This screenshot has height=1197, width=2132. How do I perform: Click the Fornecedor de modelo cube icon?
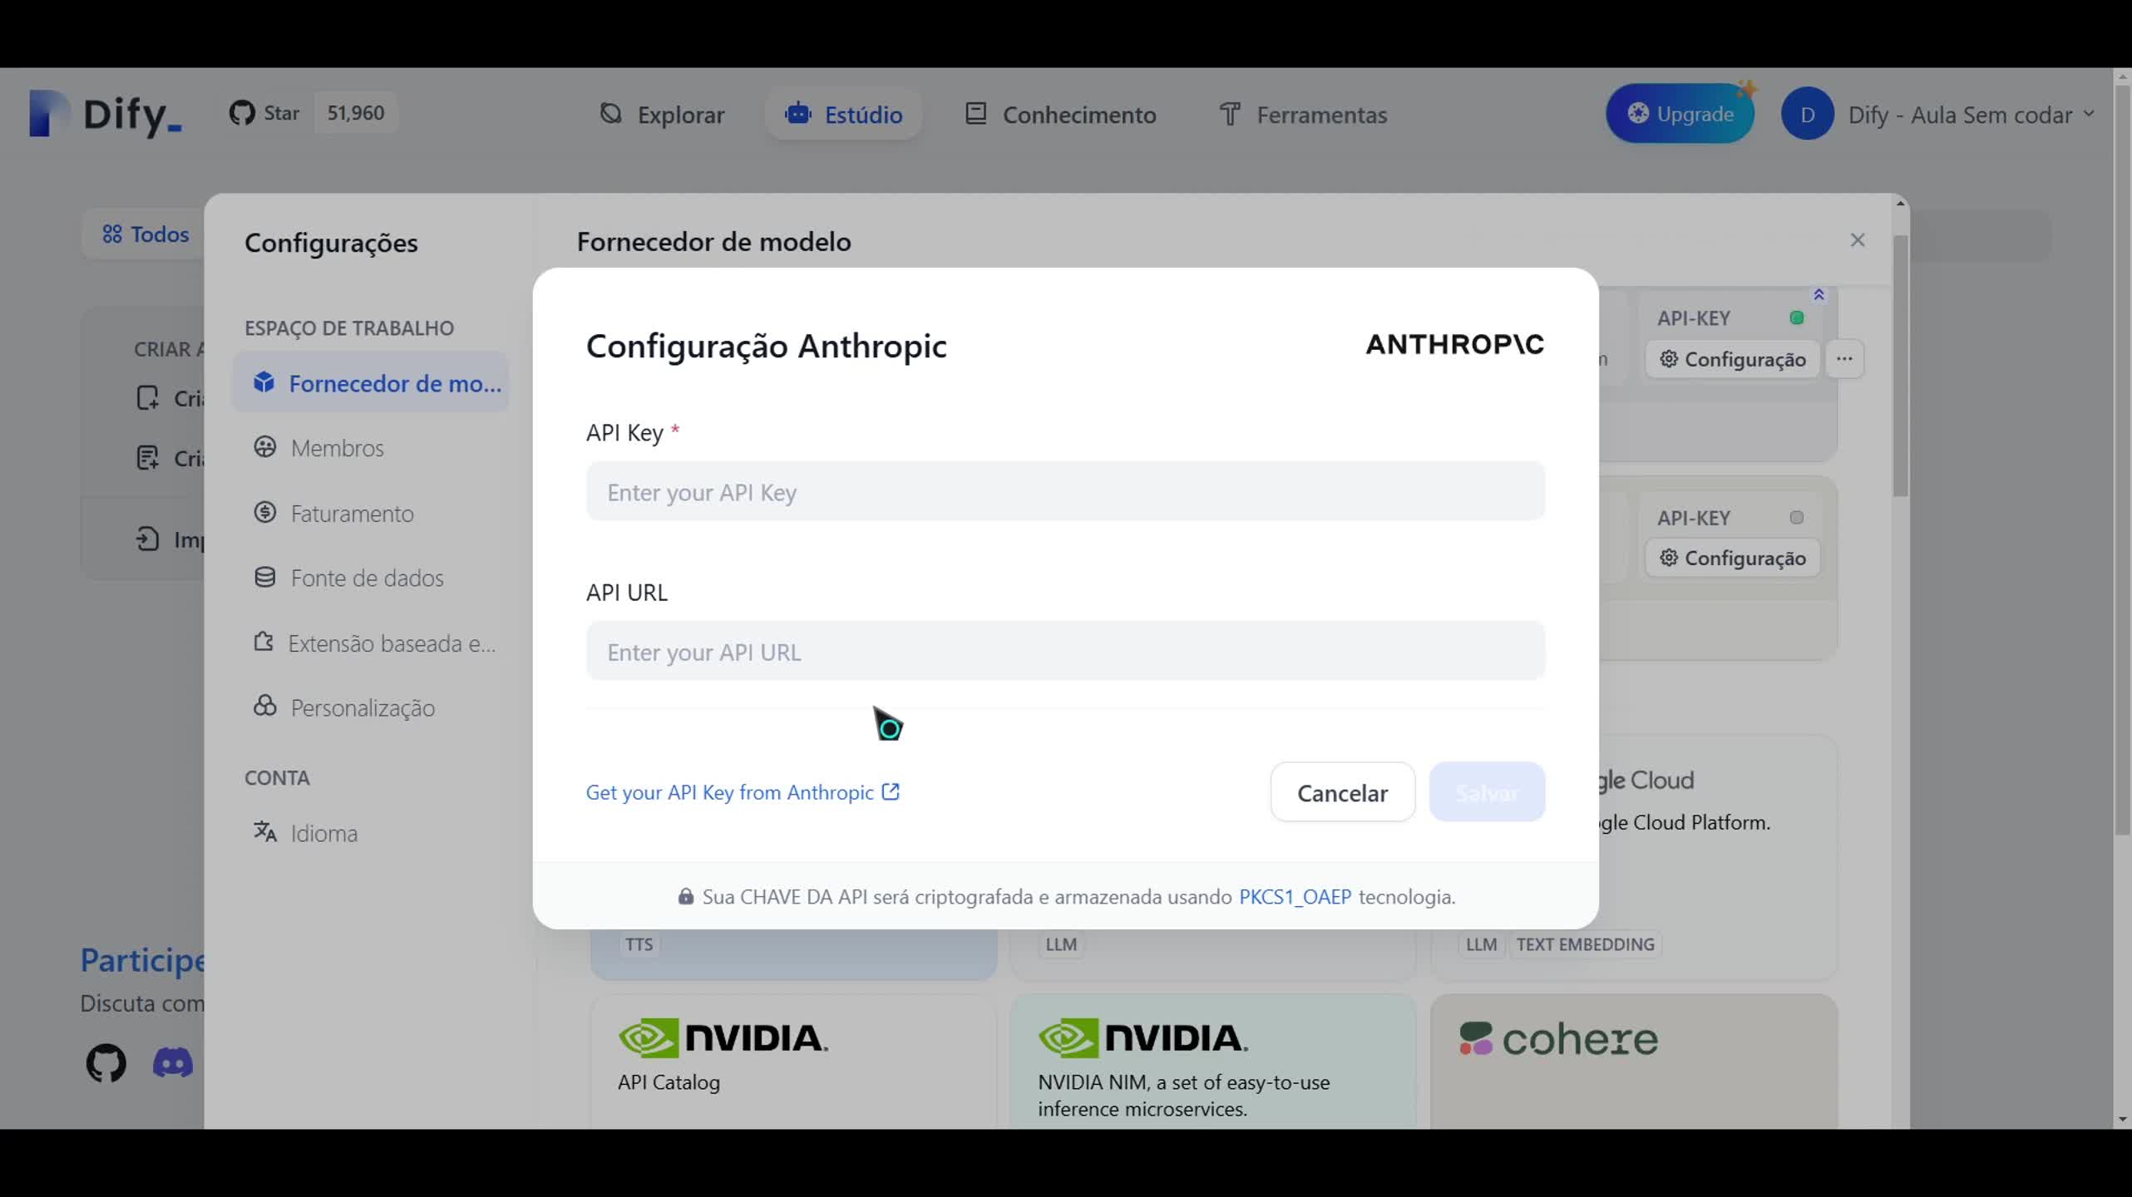264,382
